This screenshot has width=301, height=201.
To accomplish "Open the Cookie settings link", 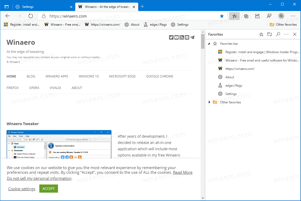I will (22, 189).
